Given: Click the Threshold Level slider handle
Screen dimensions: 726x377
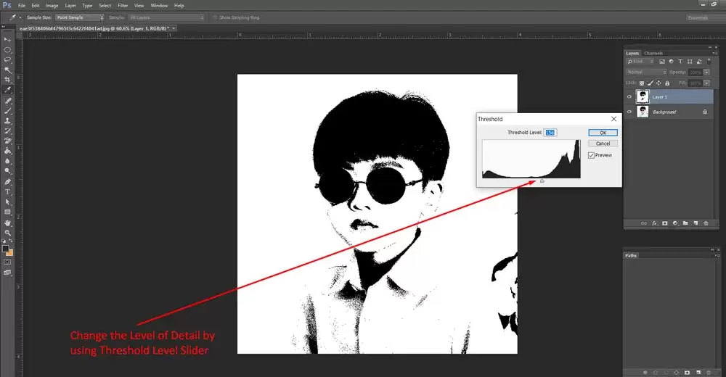Looking at the screenshot, I should pos(542,181).
